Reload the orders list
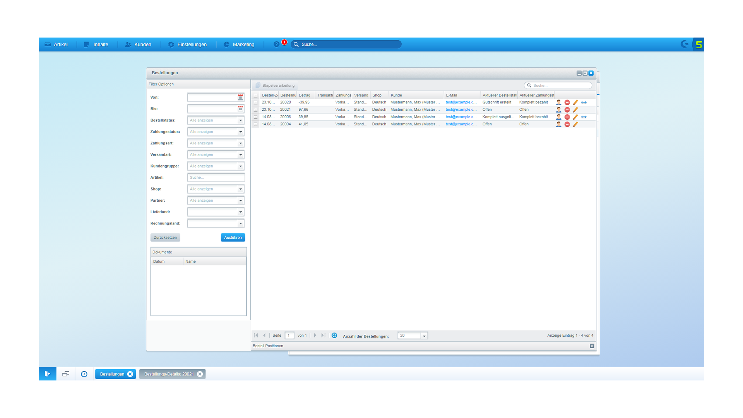Image resolution: width=743 pixels, height=418 pixels. [x=334, y=336]
